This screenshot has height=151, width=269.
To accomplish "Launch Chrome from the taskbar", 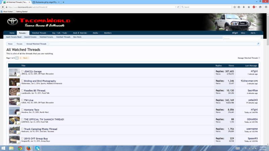I will point(20,148).
